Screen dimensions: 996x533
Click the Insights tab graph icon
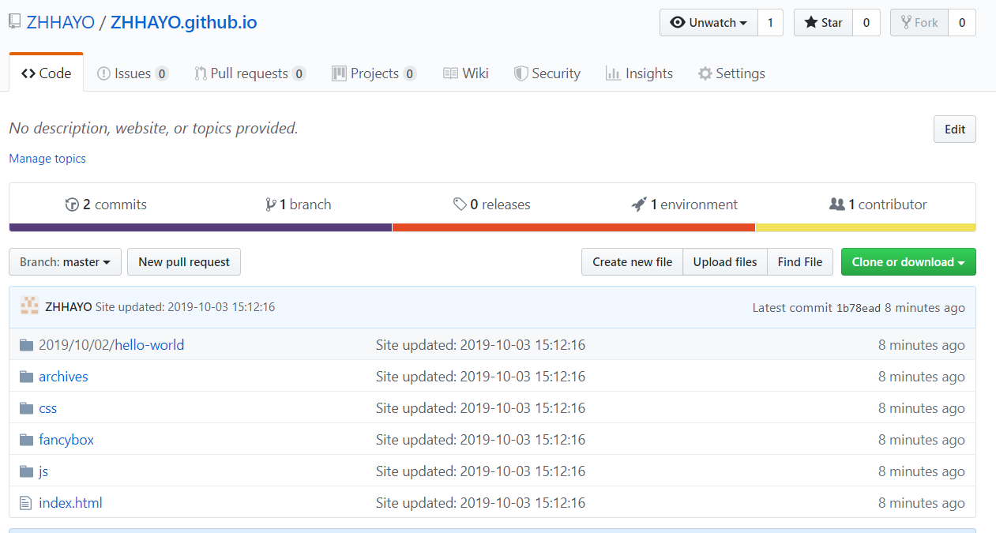(613, 73)
